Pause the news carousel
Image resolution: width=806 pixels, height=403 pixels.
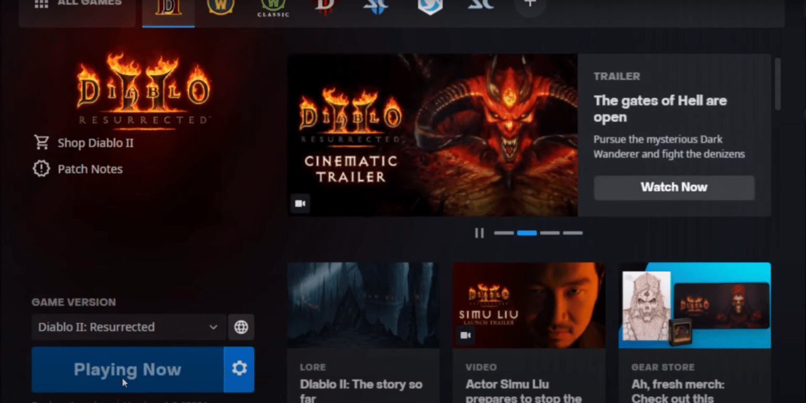click(x=479, y=233)
